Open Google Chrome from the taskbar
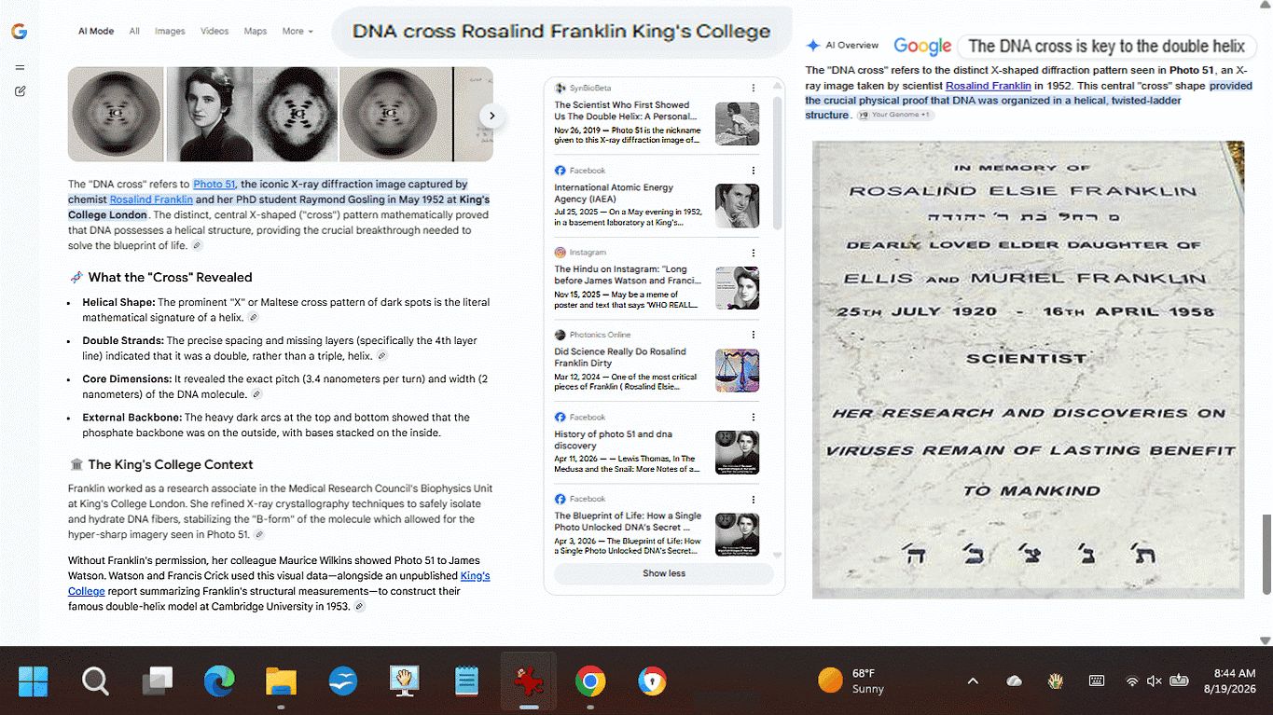 tap(589, 681)
